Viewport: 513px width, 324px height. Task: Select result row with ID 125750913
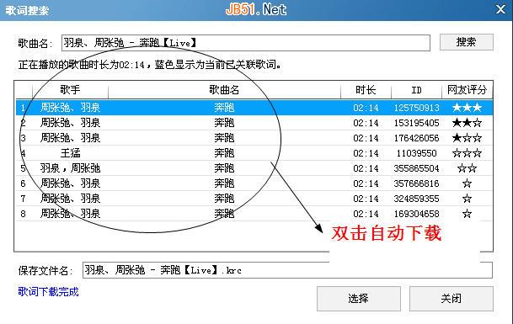coord(254,108)
